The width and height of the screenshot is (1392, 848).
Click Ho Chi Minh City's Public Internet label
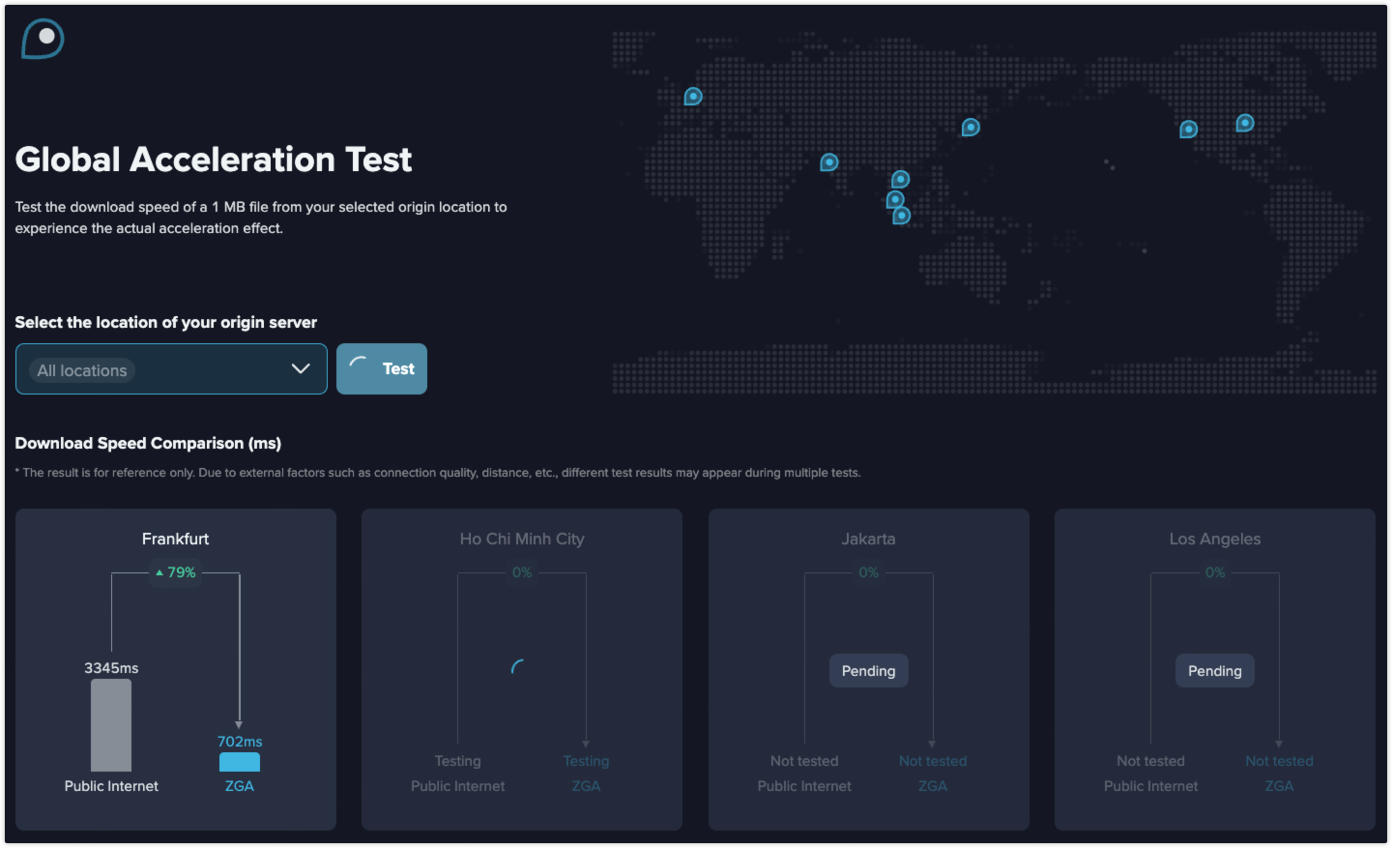click(458, 786)
